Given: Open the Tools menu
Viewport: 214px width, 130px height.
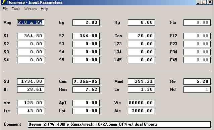Looking at the screenshot, I should [x=16, y=9].
